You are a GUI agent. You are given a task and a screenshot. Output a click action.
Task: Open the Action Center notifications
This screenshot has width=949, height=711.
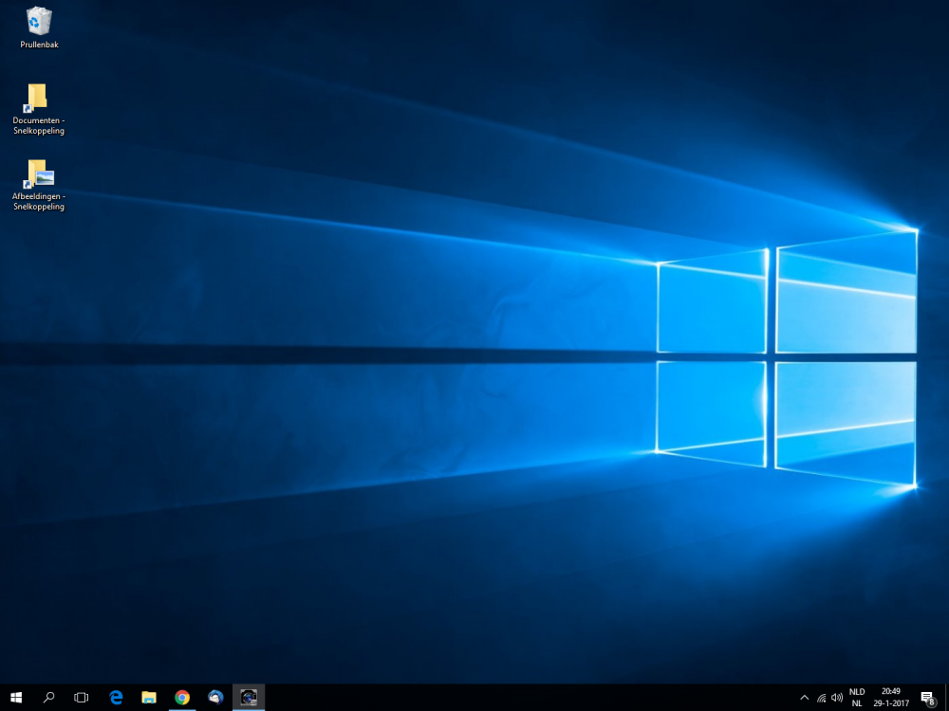pyautogui.click(x=927, y=698)
